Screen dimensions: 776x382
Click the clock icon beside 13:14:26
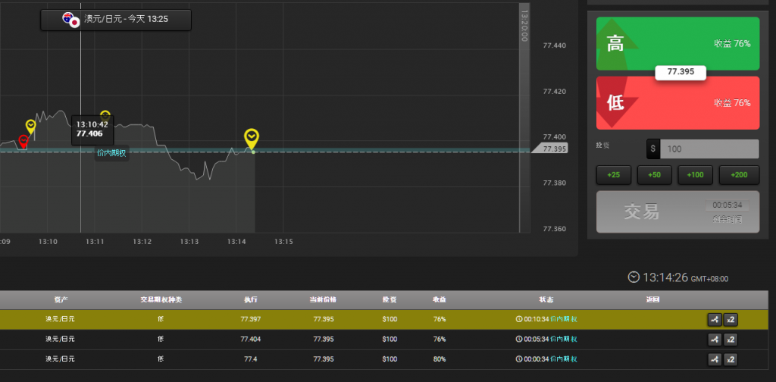pos(634,277)
